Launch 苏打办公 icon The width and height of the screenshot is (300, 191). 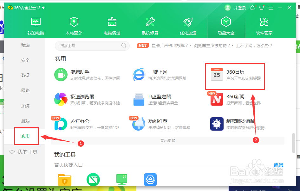point(61,124)
